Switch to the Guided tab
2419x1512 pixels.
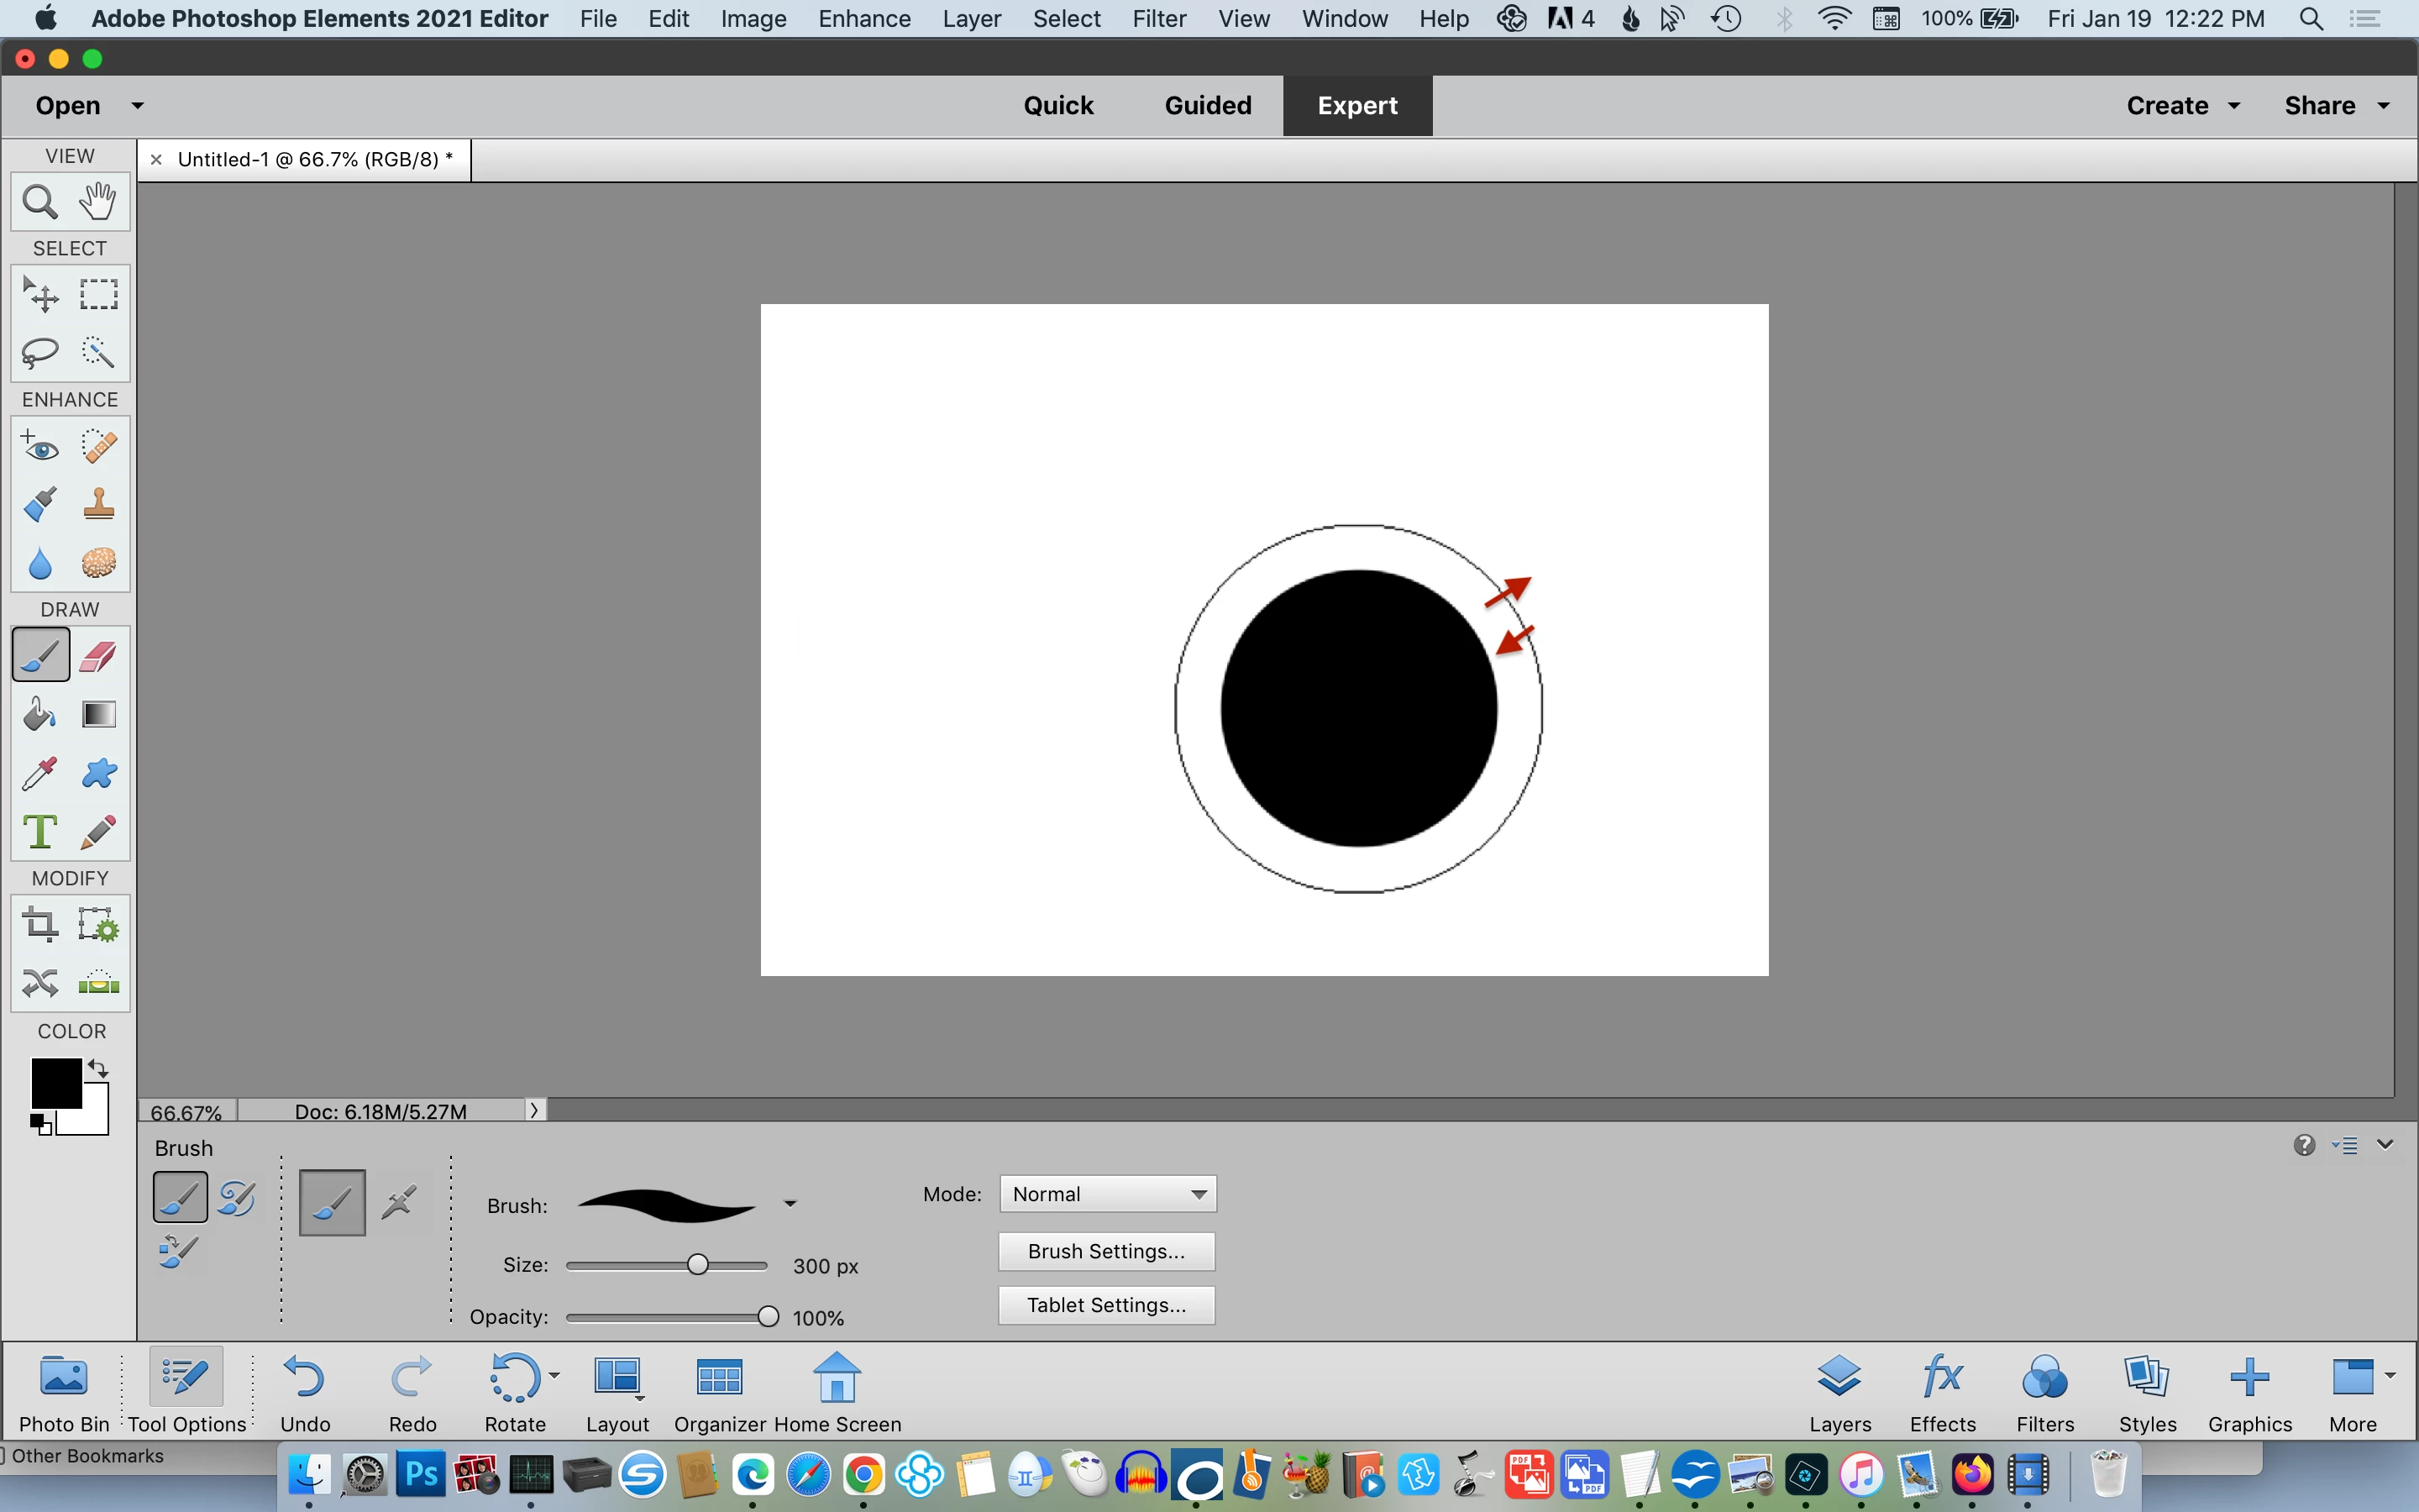1208,106
